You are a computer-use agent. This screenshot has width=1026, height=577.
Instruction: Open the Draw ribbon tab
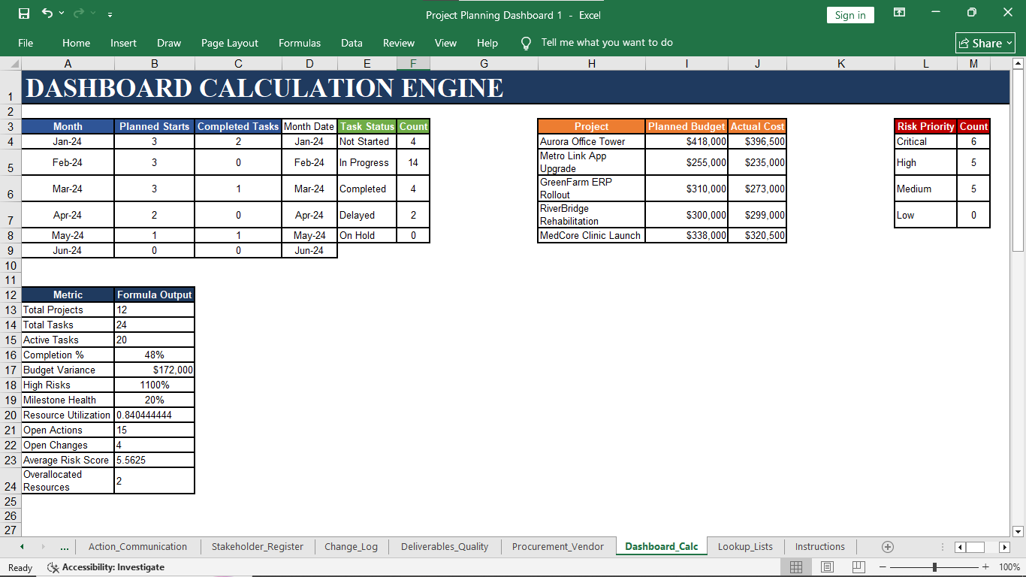pos(169,43)
